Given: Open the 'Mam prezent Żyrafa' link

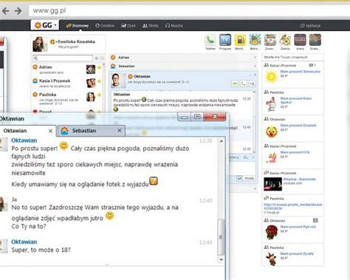Looking at the screenshot, I should [297, 253].
